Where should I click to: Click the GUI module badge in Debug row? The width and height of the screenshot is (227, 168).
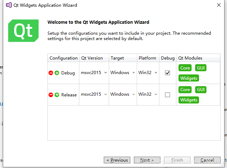click(201, 68)
